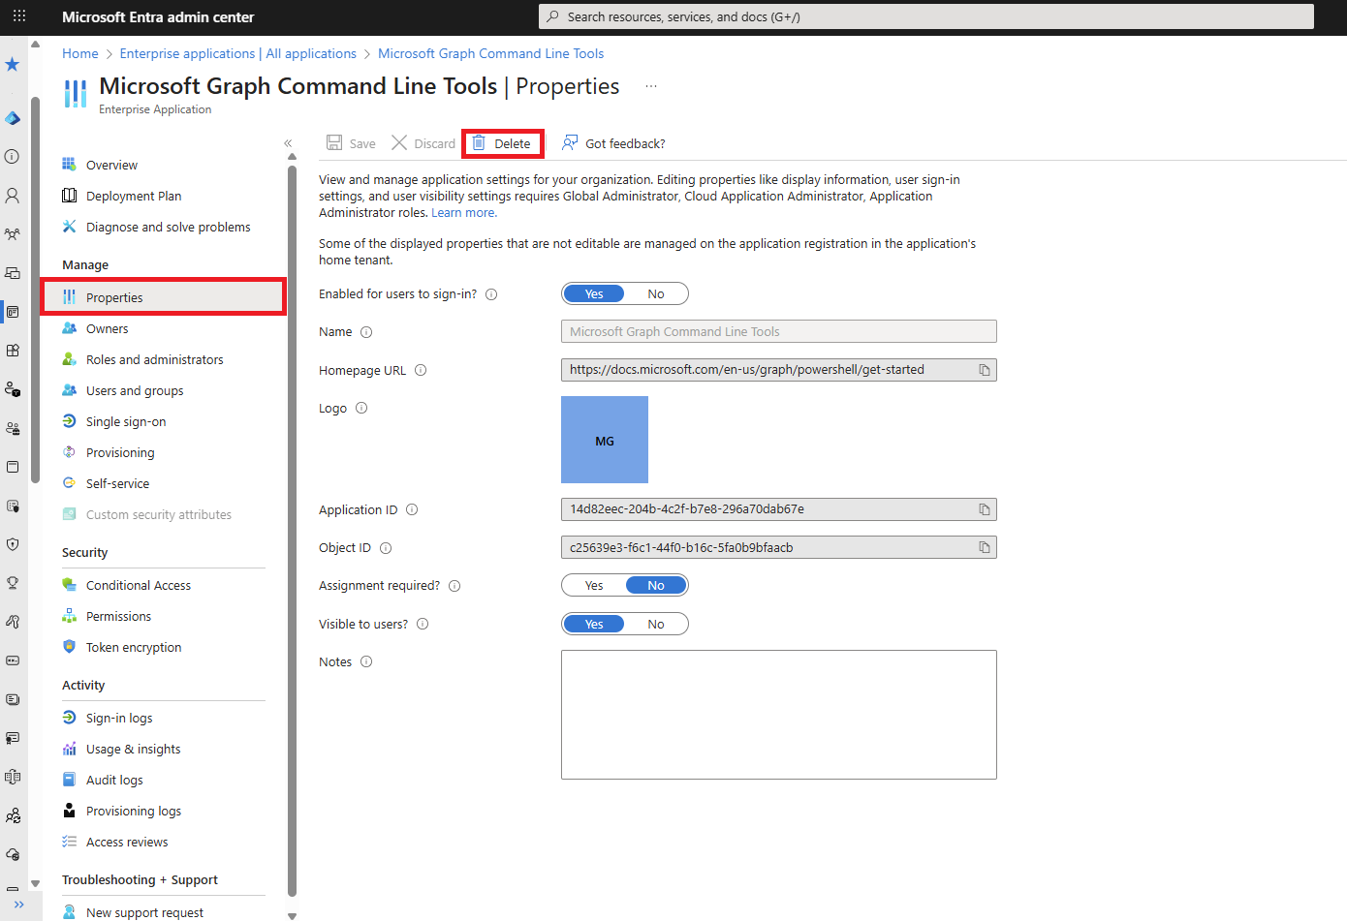Follow the Home breadcrumb link
Screen dimensions: 1347x921
coord(80,53)
